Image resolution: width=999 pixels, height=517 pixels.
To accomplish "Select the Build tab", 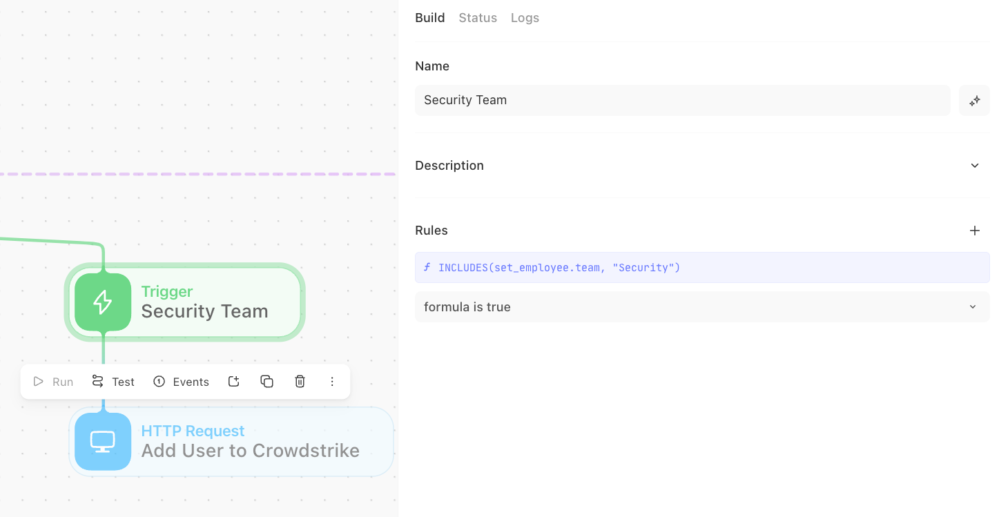I will [x=429, y=18].
